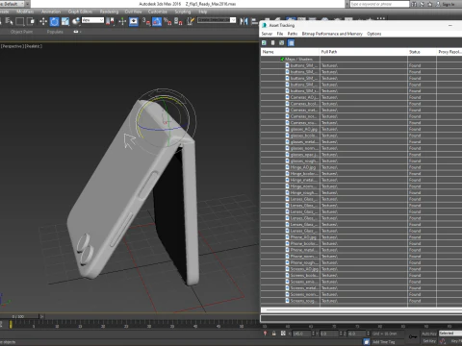Image resolution: width=462 pixels, height=346 pixels.
Task: Open the Realistic shading viewport menu
Action: (34, 46)
